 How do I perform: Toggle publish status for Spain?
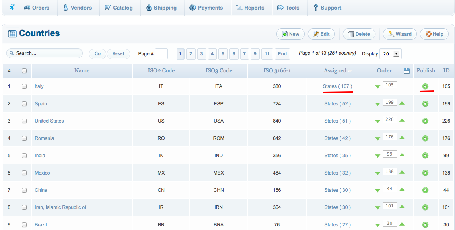[x=425, y=104]
